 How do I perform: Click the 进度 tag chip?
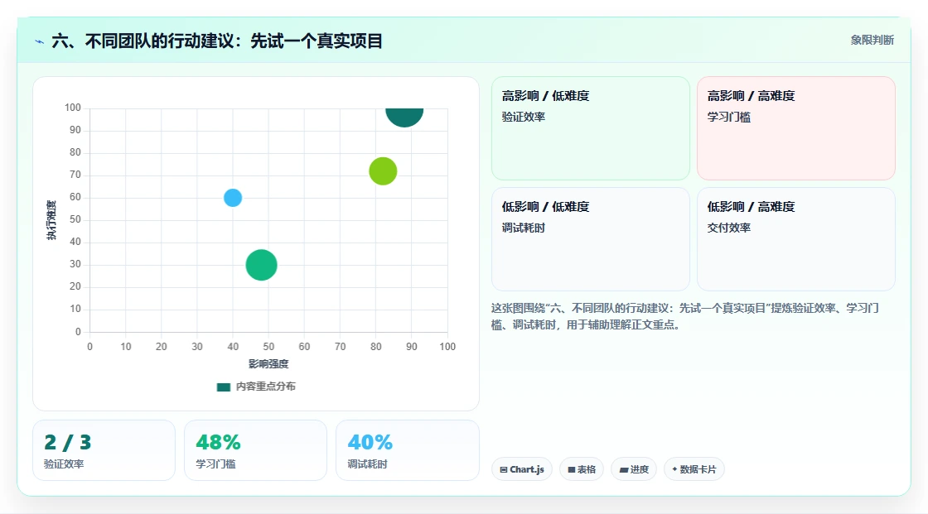[x=633, y=469]
